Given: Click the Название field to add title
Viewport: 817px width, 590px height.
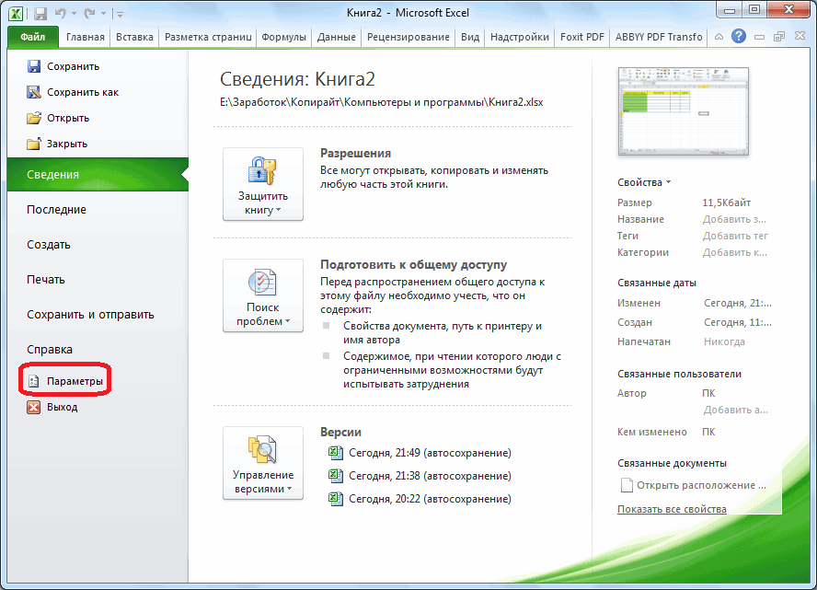Looking at the screenshot, I should [734, 219].
